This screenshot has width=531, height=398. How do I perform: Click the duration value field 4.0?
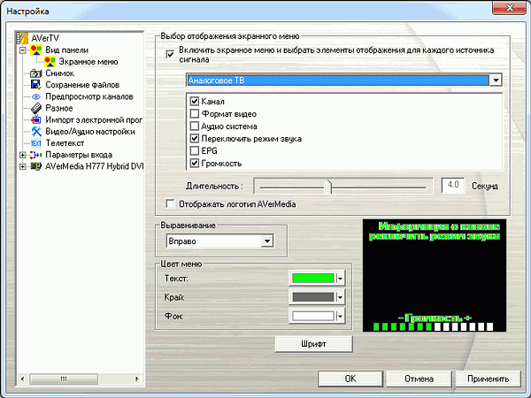pos(453,185)
